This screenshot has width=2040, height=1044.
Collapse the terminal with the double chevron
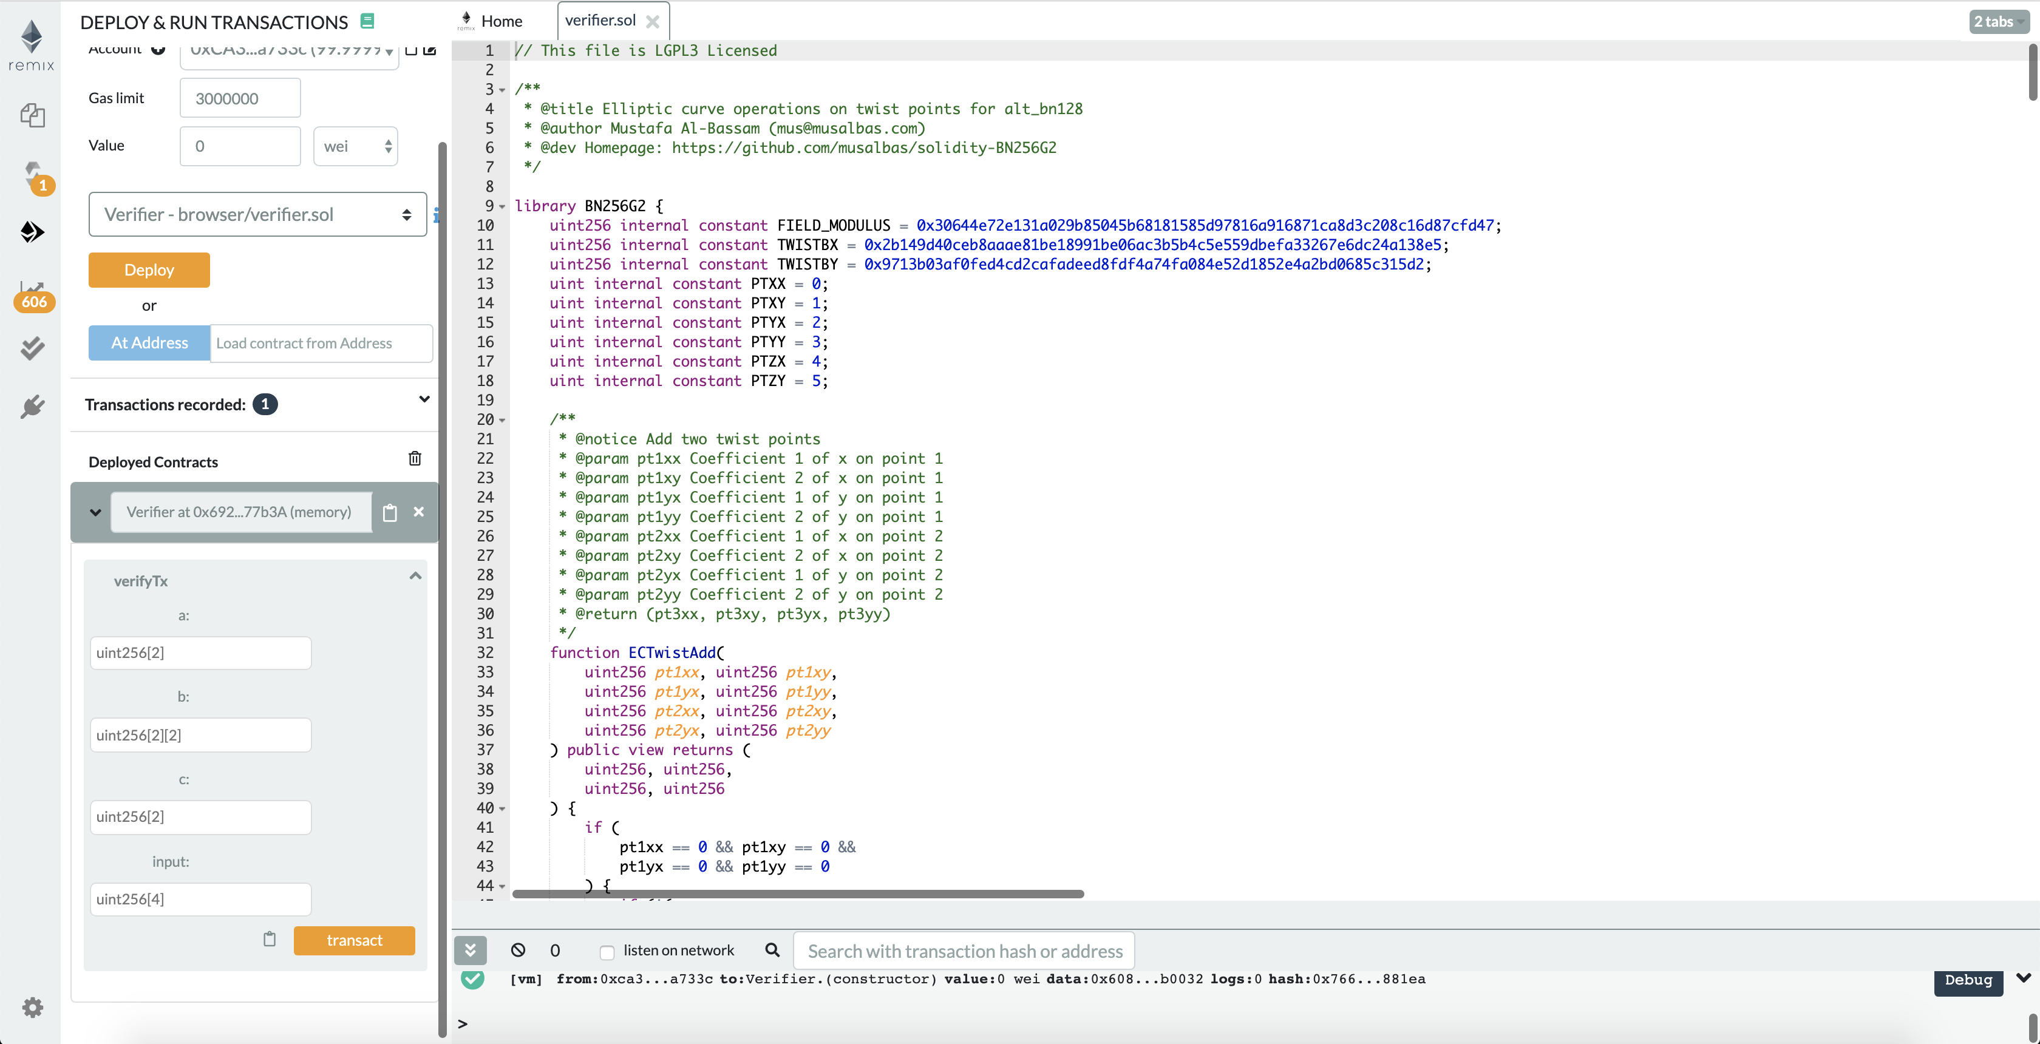(471, 950)
